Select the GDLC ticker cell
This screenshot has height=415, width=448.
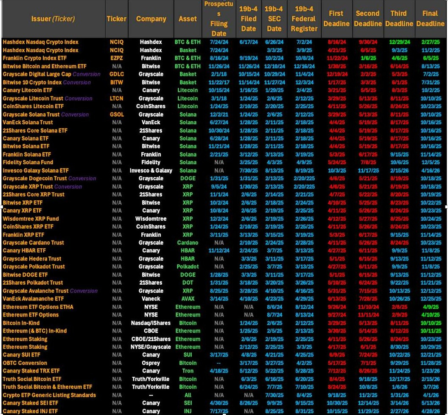click(116, 74)
